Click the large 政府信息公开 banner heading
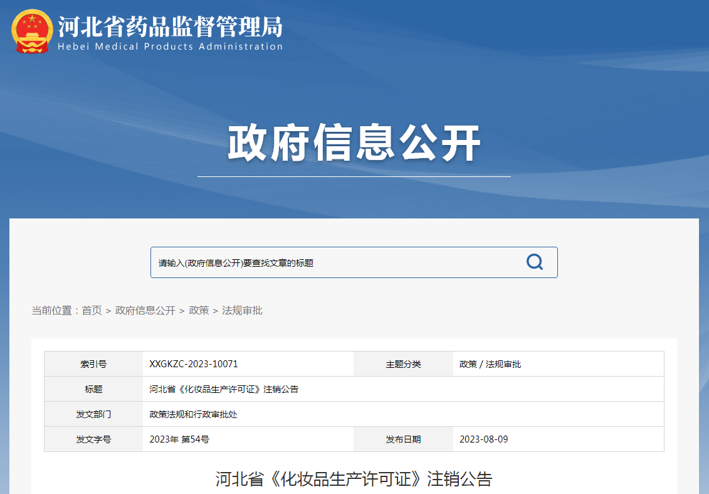 [354, 144]
